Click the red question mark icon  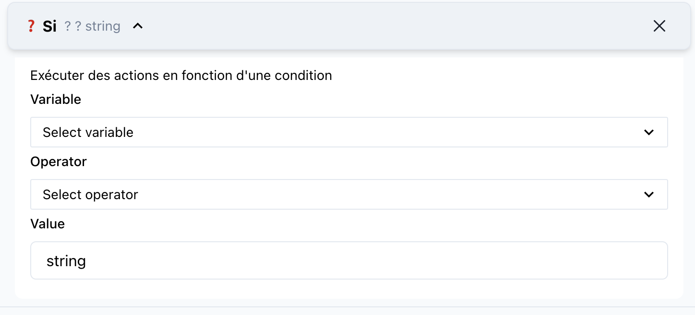pyautogui.click(x=31, y=26)
